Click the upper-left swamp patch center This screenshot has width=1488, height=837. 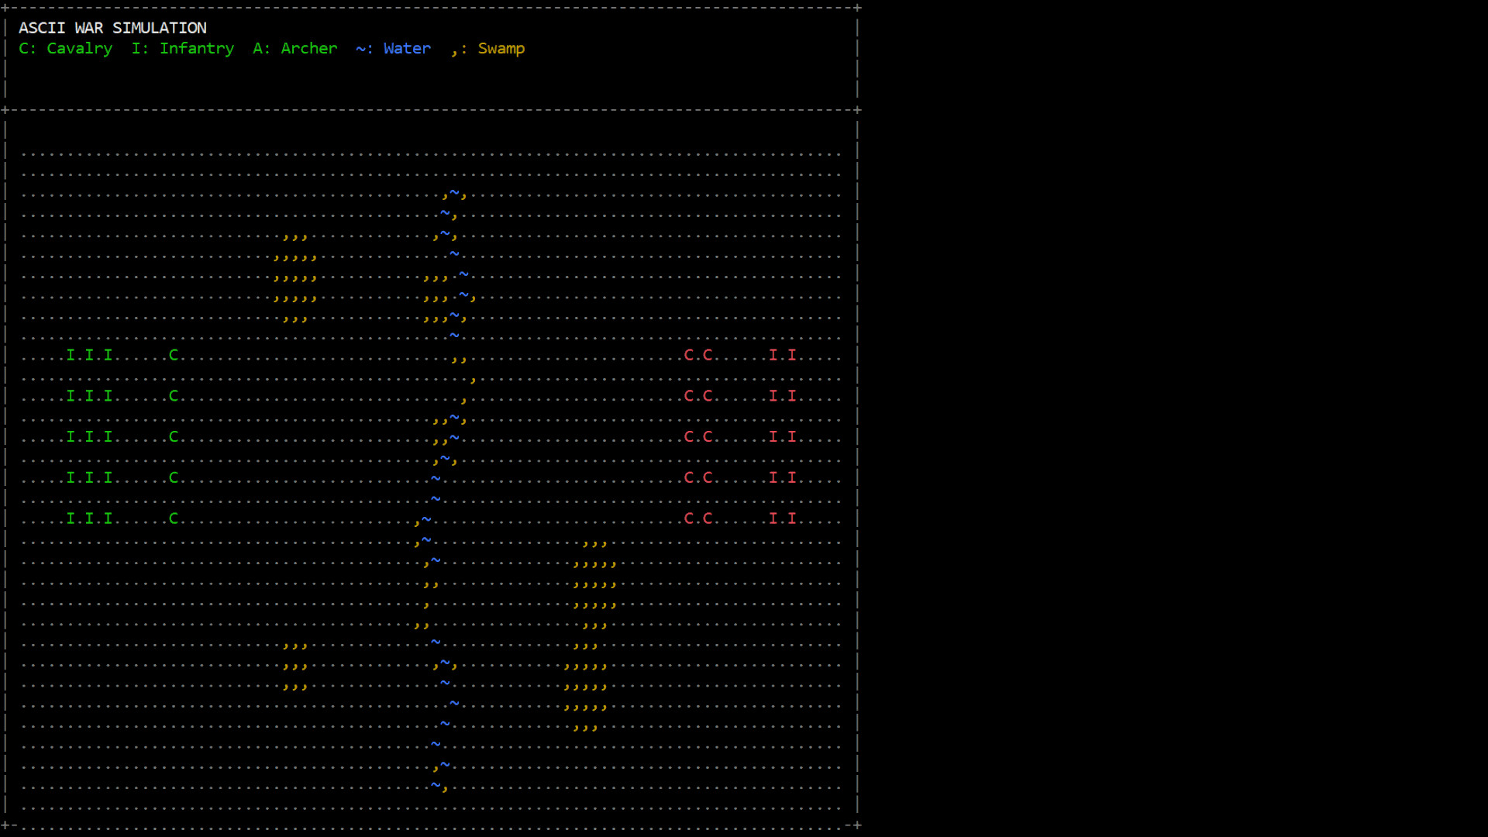pyautogui.click(x=295, y=277)
